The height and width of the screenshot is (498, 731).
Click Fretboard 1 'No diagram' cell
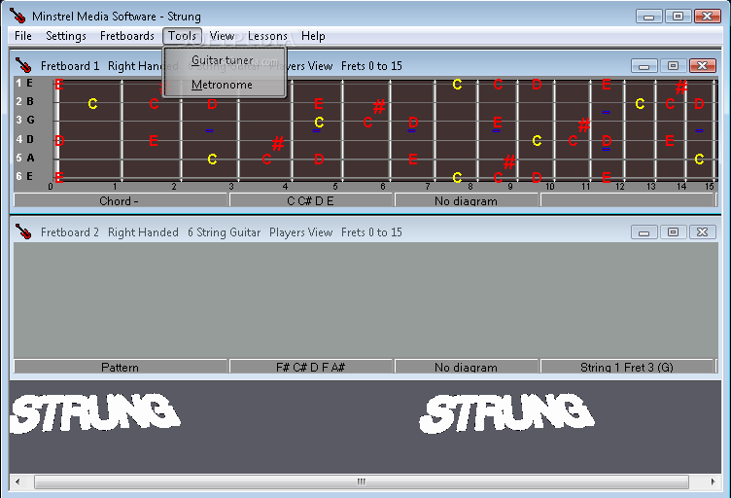tap(467, 200)
